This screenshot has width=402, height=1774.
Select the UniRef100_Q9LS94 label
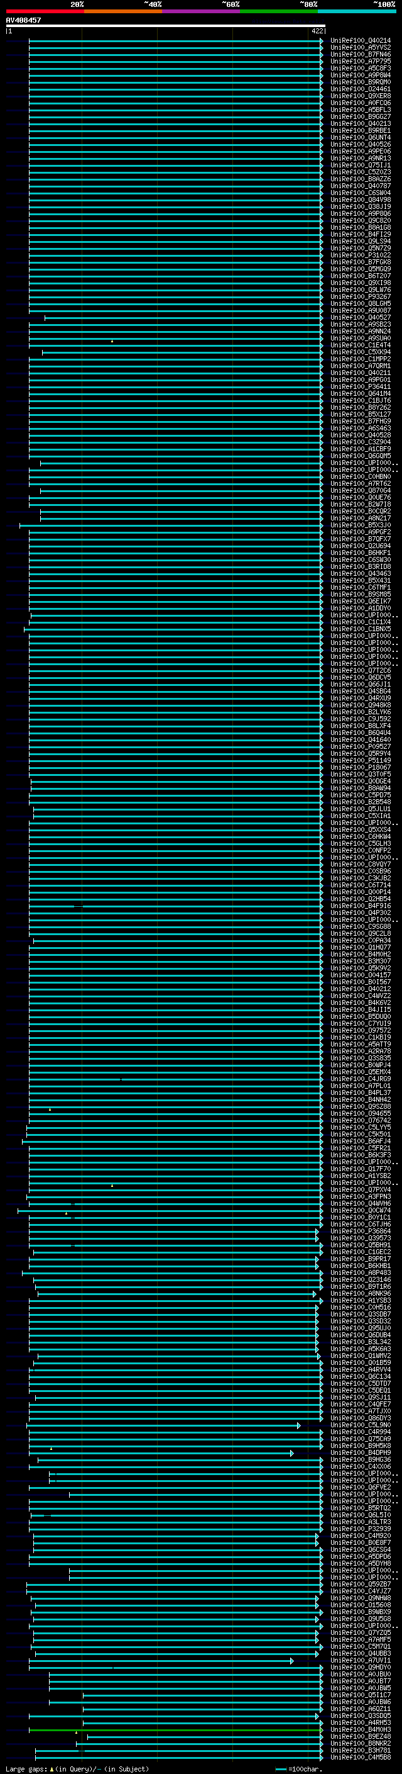pyautogui.click(x=360, y=241)
